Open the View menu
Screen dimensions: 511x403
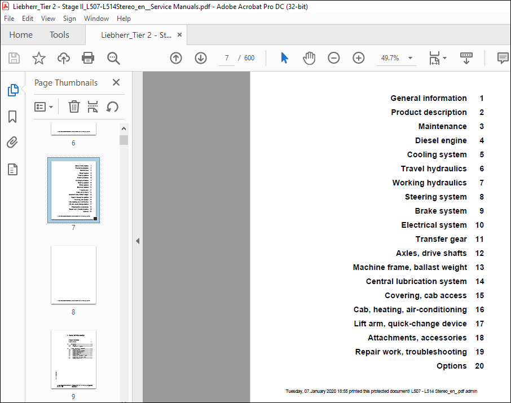(x=49, y=19)
